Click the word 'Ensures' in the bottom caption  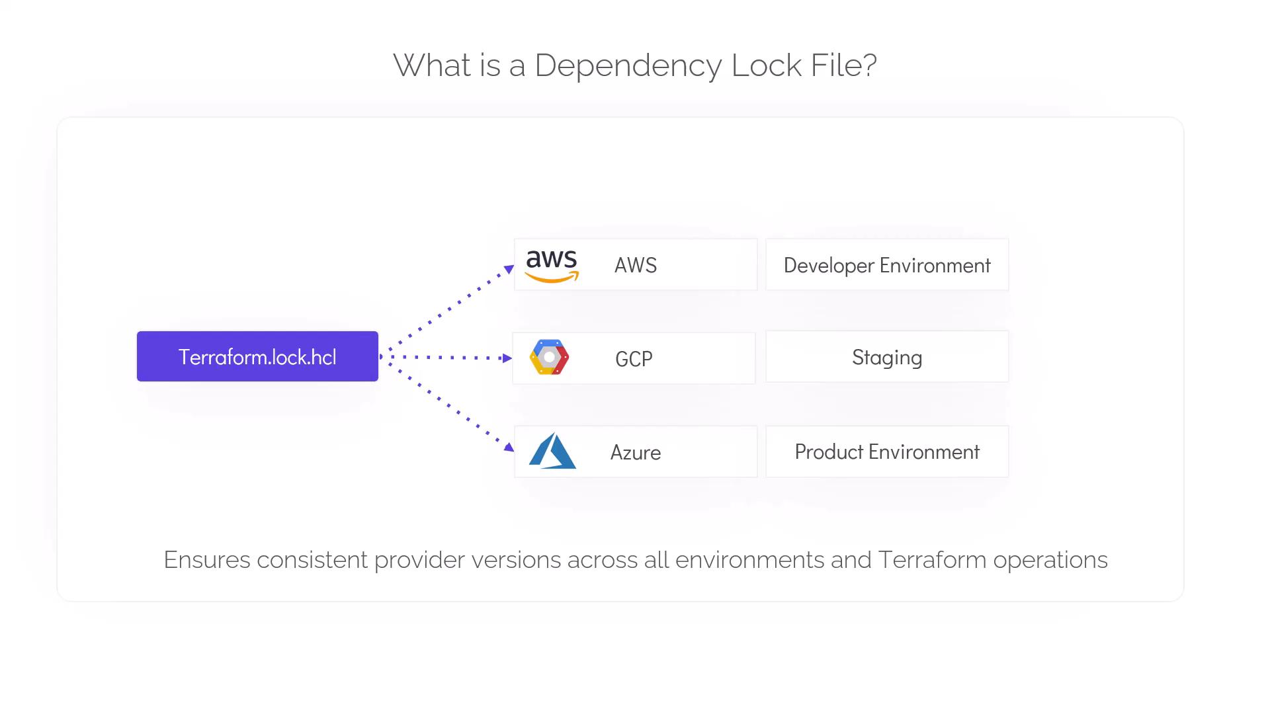(x=206, y=560)
